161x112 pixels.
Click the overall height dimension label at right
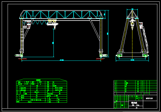(x=108, y=33)
